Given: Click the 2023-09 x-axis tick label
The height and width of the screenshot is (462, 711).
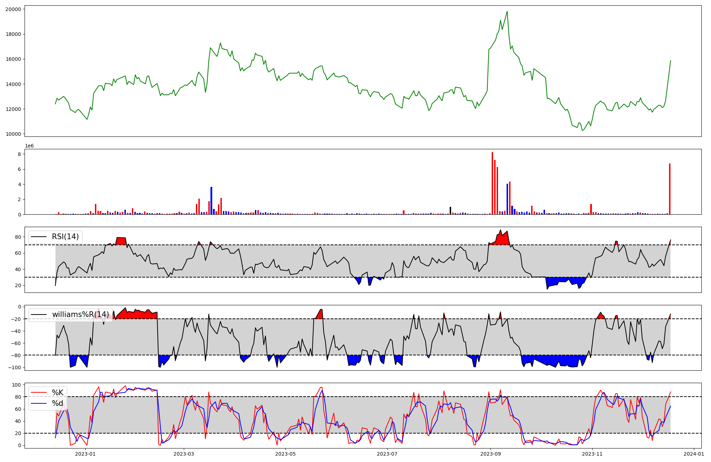Looking at the screenshot, I should click(x=491, y=454).
